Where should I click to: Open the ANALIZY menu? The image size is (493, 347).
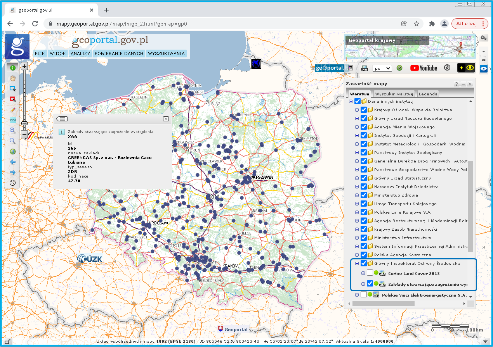(x=80, y=54)
